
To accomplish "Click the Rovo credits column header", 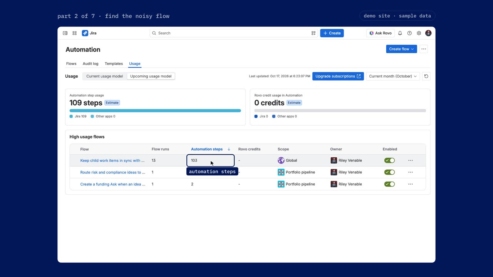I will 249,149.
